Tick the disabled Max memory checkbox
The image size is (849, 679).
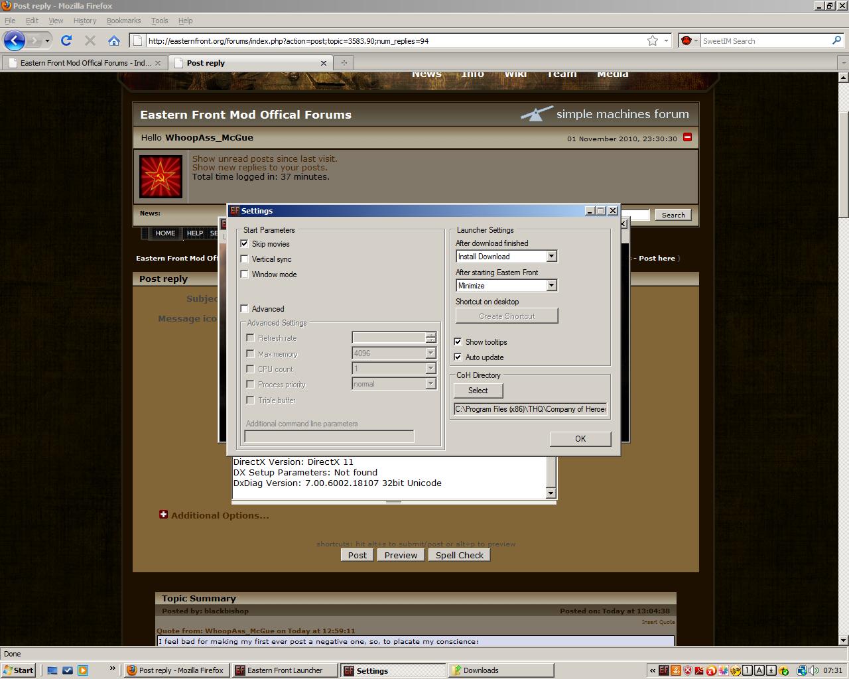[x=250, y=353]
